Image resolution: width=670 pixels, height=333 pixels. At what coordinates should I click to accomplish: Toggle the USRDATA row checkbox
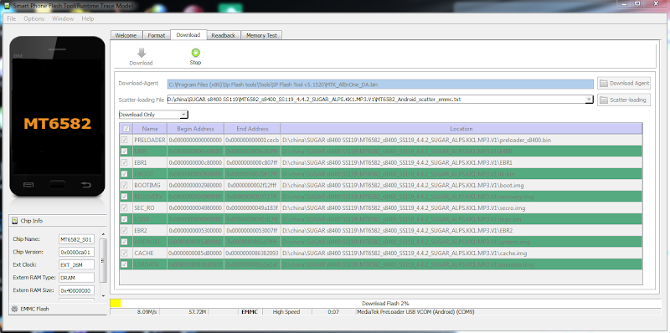pyautogui.click(x=124, y=264)
